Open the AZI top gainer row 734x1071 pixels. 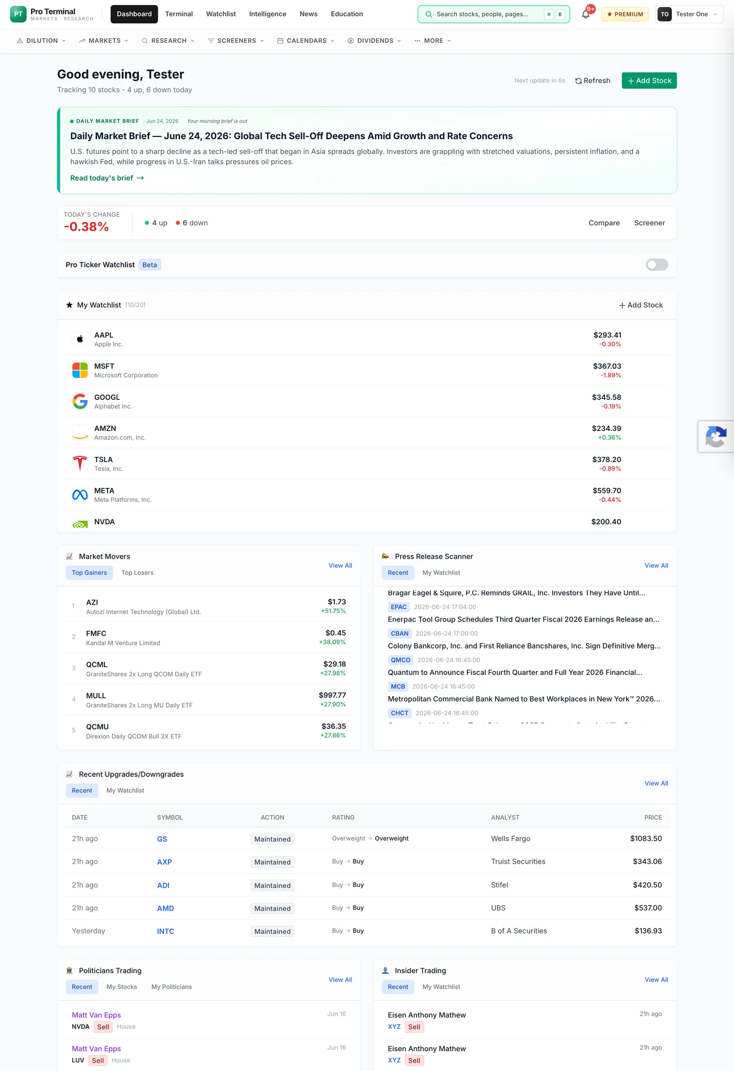(209, 606)
